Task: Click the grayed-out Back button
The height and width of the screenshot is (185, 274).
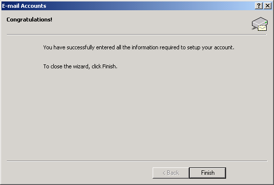Action: tap(171, 173)
